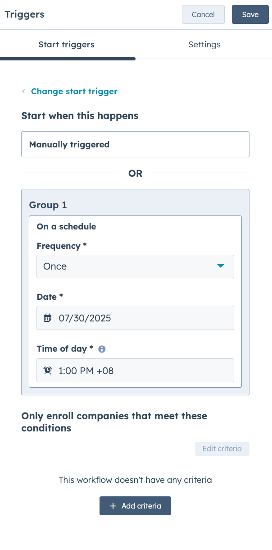272x550 pixels.
Task: Click the Time input showing 1:00 PM
Action: click(x=135, y=370)
